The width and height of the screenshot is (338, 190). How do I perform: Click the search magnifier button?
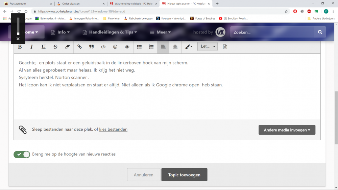pos(320,32)
